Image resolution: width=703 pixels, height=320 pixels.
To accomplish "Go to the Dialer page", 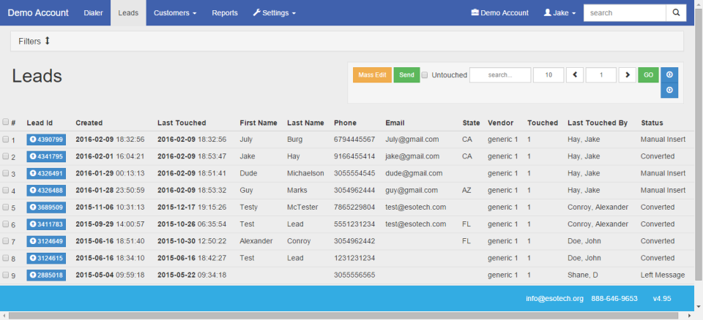I will coord(93,13).
